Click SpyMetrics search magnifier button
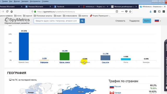Screen dimensions: 167x94 (82, 21)
